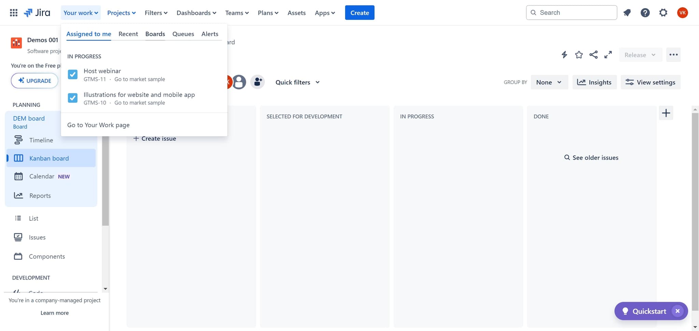Click the Create button
The height and width of the screenshot is (331, 699).
(359, 13)
